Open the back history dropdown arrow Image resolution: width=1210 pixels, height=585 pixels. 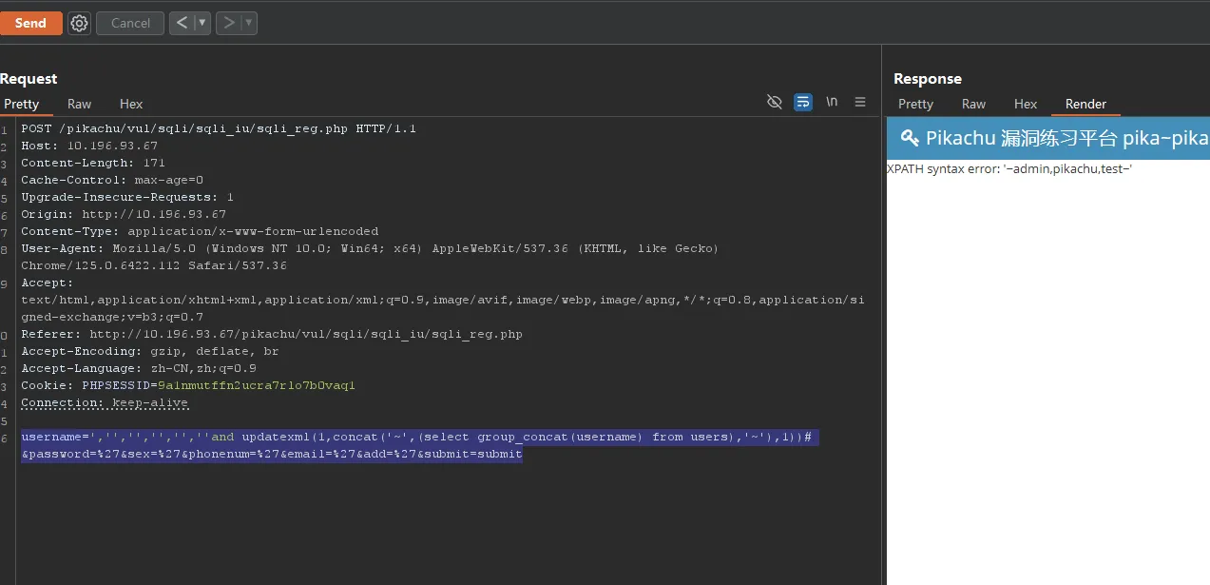(x=202, y=23)
